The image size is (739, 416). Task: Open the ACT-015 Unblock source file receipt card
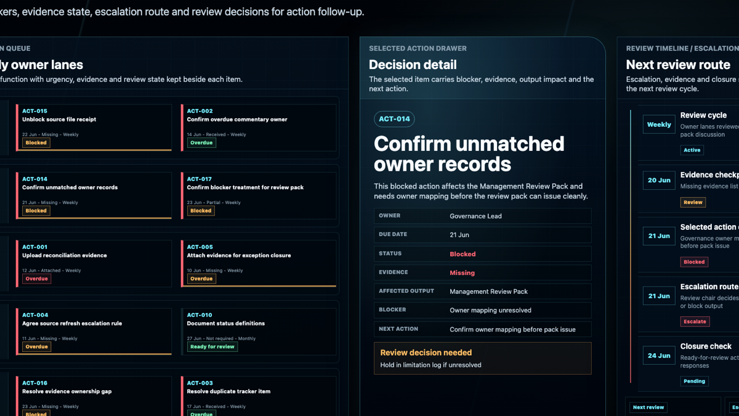tap(94, 128)
